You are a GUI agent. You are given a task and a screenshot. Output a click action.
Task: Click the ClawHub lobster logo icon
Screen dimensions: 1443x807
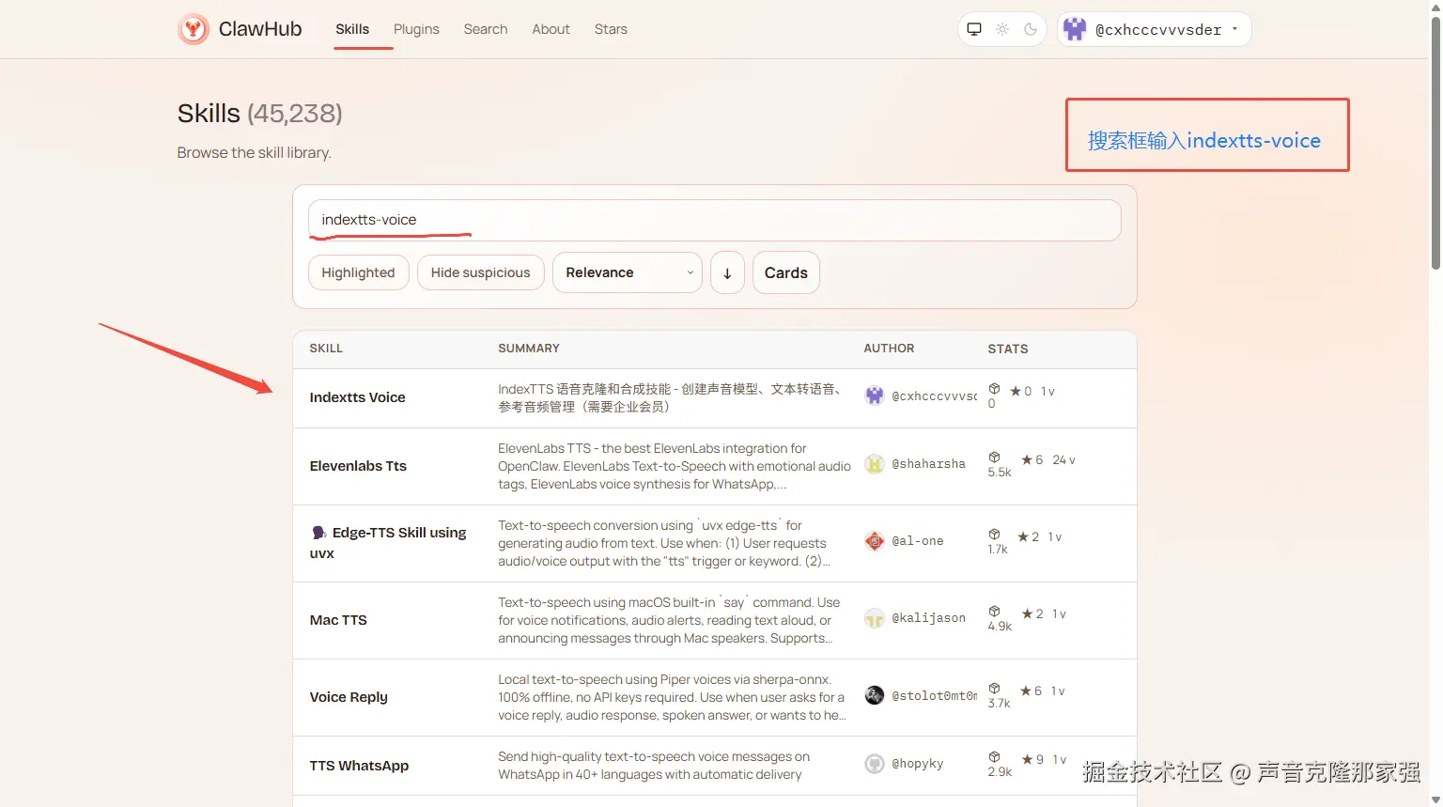[194, 29]
